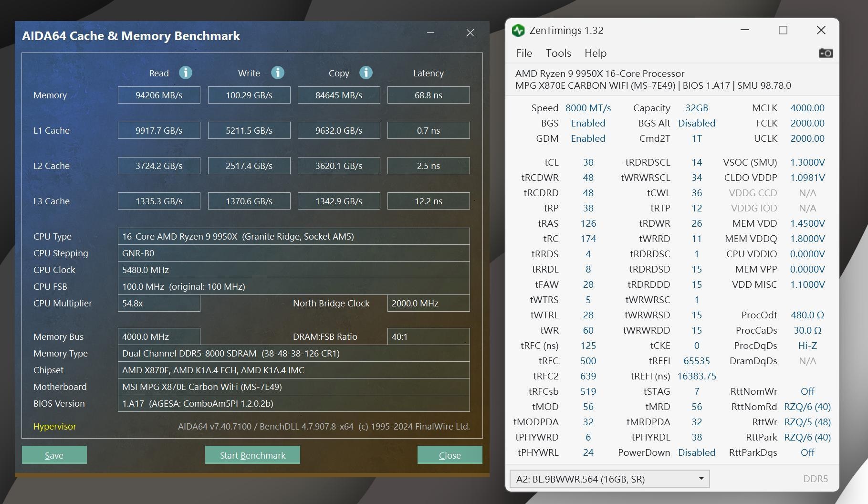Click the Hypervisor label in AIDA64
The width and height of the screenshot is (868, 504).
(x=55, y=426)
